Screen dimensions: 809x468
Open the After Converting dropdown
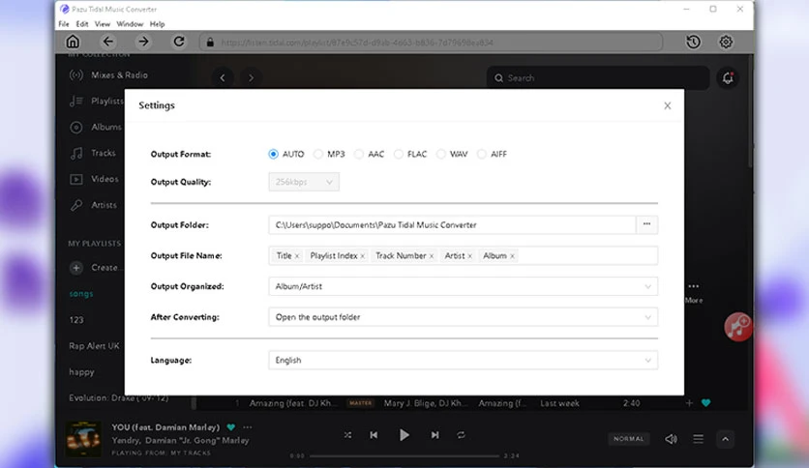463,317
